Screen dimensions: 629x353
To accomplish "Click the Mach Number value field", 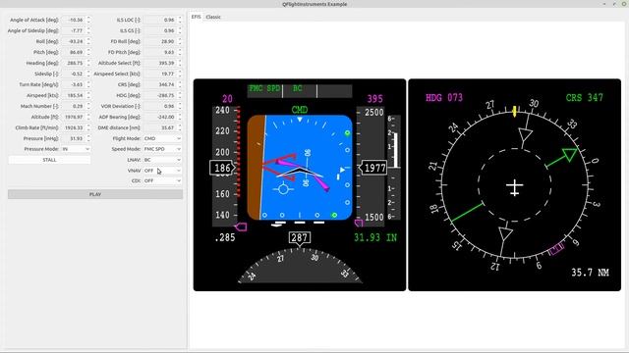I will pos(76,106).
